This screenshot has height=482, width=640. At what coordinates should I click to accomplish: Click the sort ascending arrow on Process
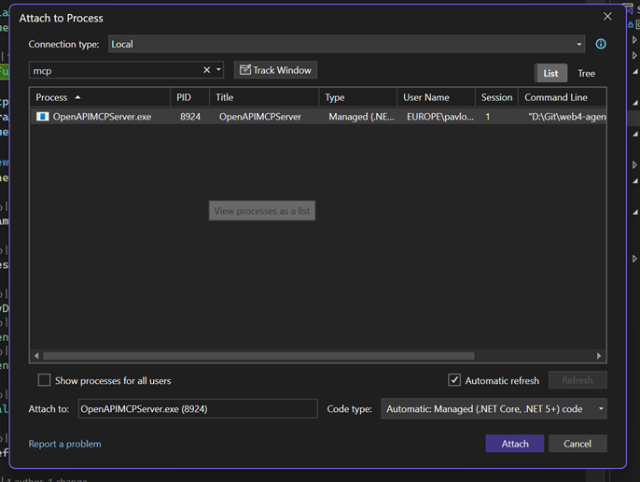click(77, 97)
